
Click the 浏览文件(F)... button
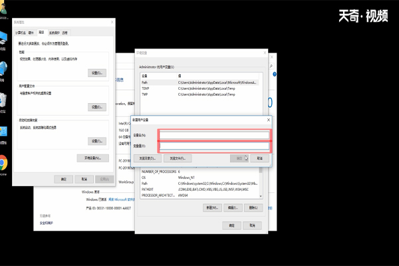(x=178, y=158)
